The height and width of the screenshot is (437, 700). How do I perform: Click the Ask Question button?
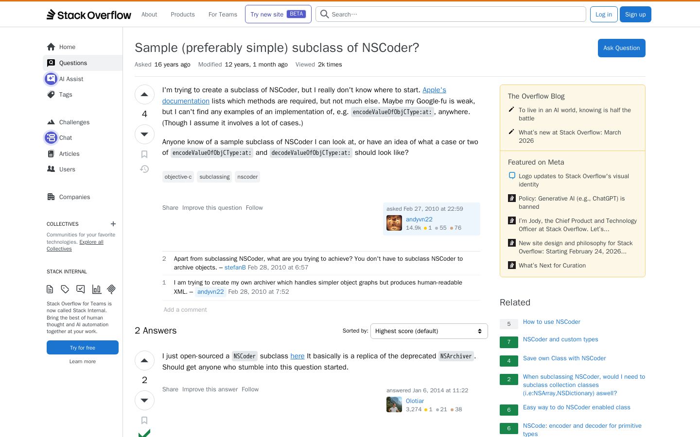click(622, 48)
